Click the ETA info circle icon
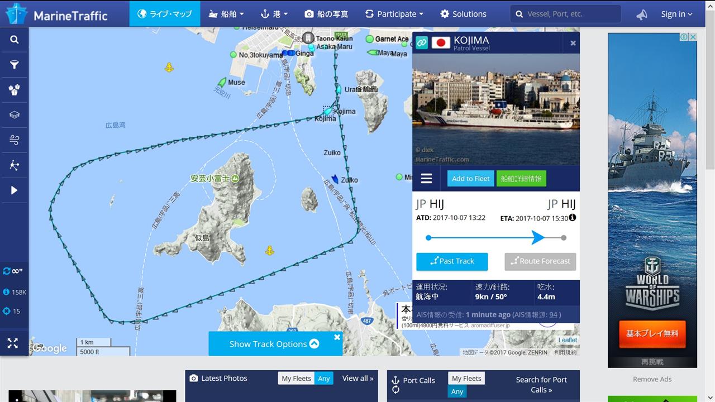 [x=572, y=218]
